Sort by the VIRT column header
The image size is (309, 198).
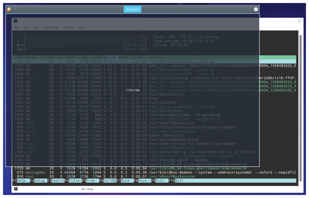[71, 57]
